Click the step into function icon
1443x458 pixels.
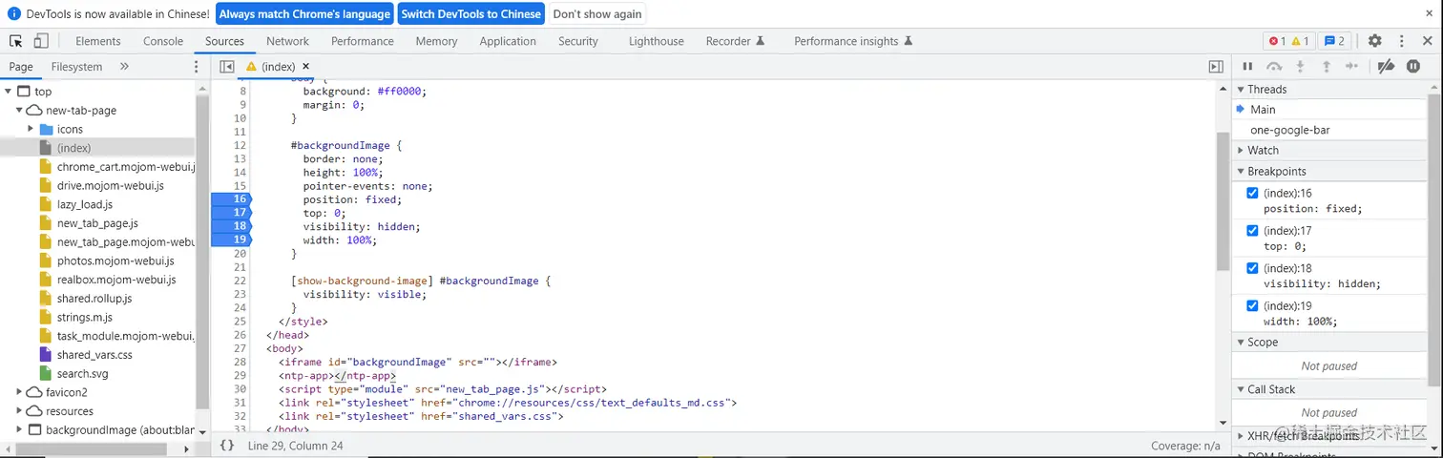pyautogui.click(x=1300, y=66)
